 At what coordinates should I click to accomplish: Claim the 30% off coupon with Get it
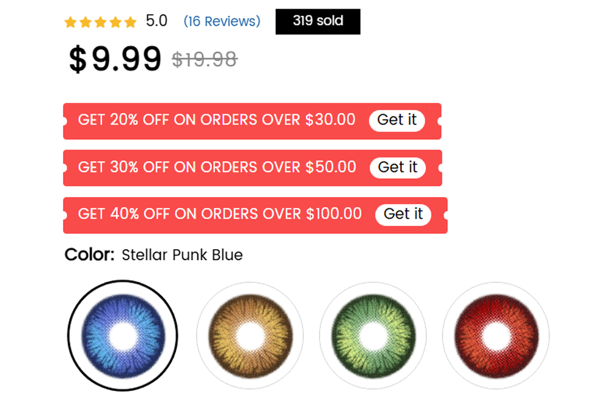[x=398, y=168]
